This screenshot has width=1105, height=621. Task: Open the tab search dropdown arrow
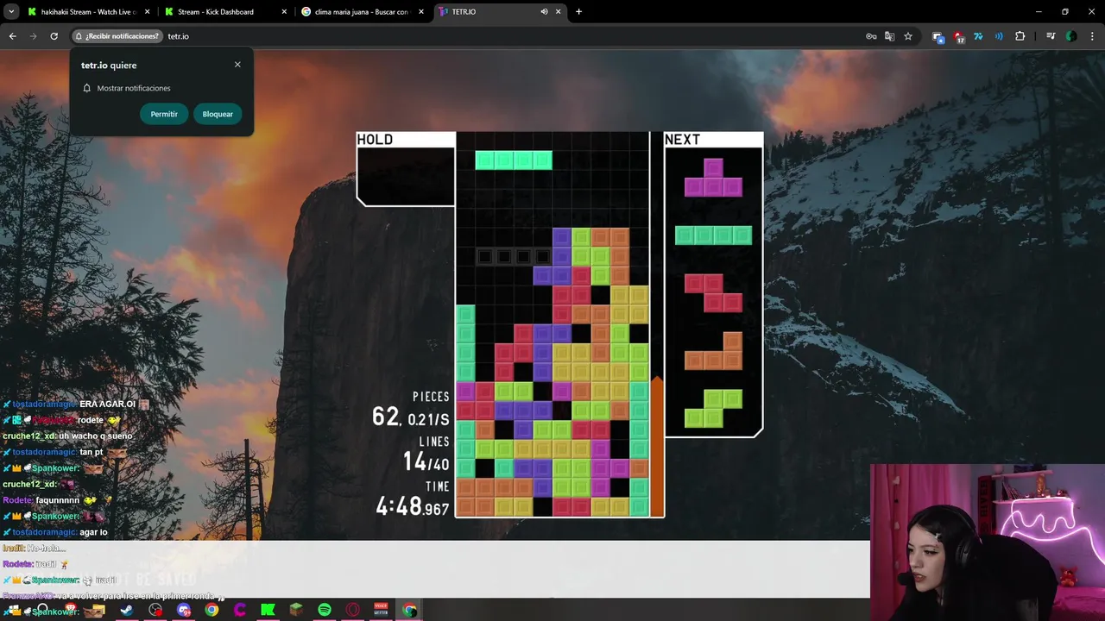click(x=10, y=12)
